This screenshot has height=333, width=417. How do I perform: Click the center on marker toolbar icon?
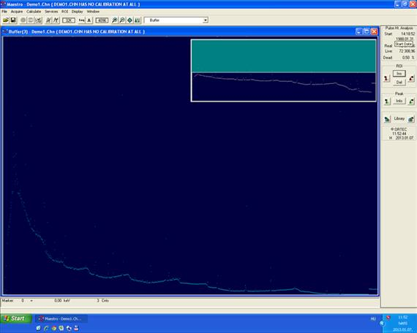129,20
